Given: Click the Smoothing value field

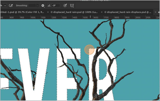Looking at the screenshot, I should (x=32, y=6).
